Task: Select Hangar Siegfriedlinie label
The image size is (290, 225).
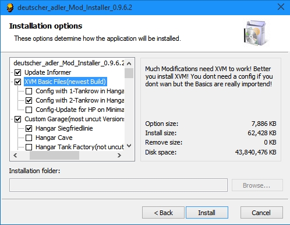Action: [x=64, y=128]
